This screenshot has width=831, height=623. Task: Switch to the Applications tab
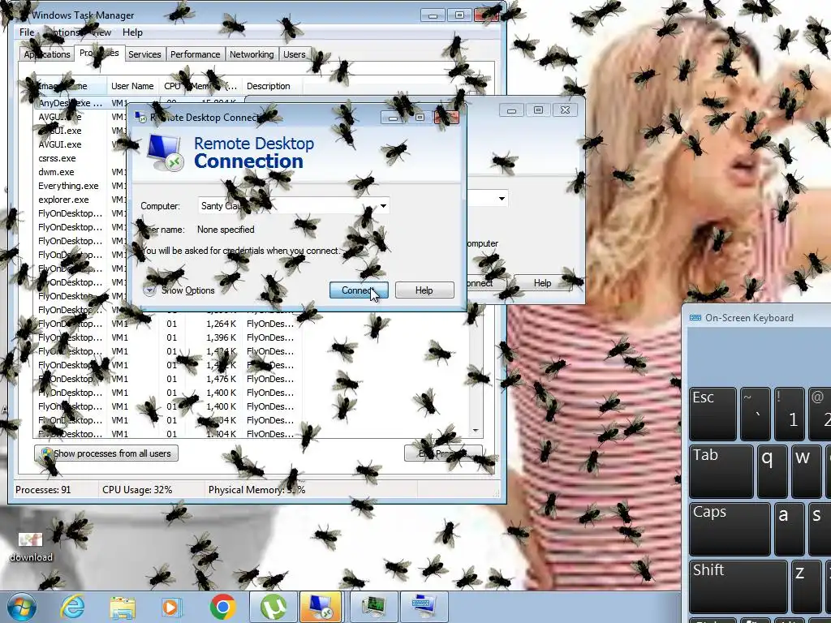(x=46, y=54)
